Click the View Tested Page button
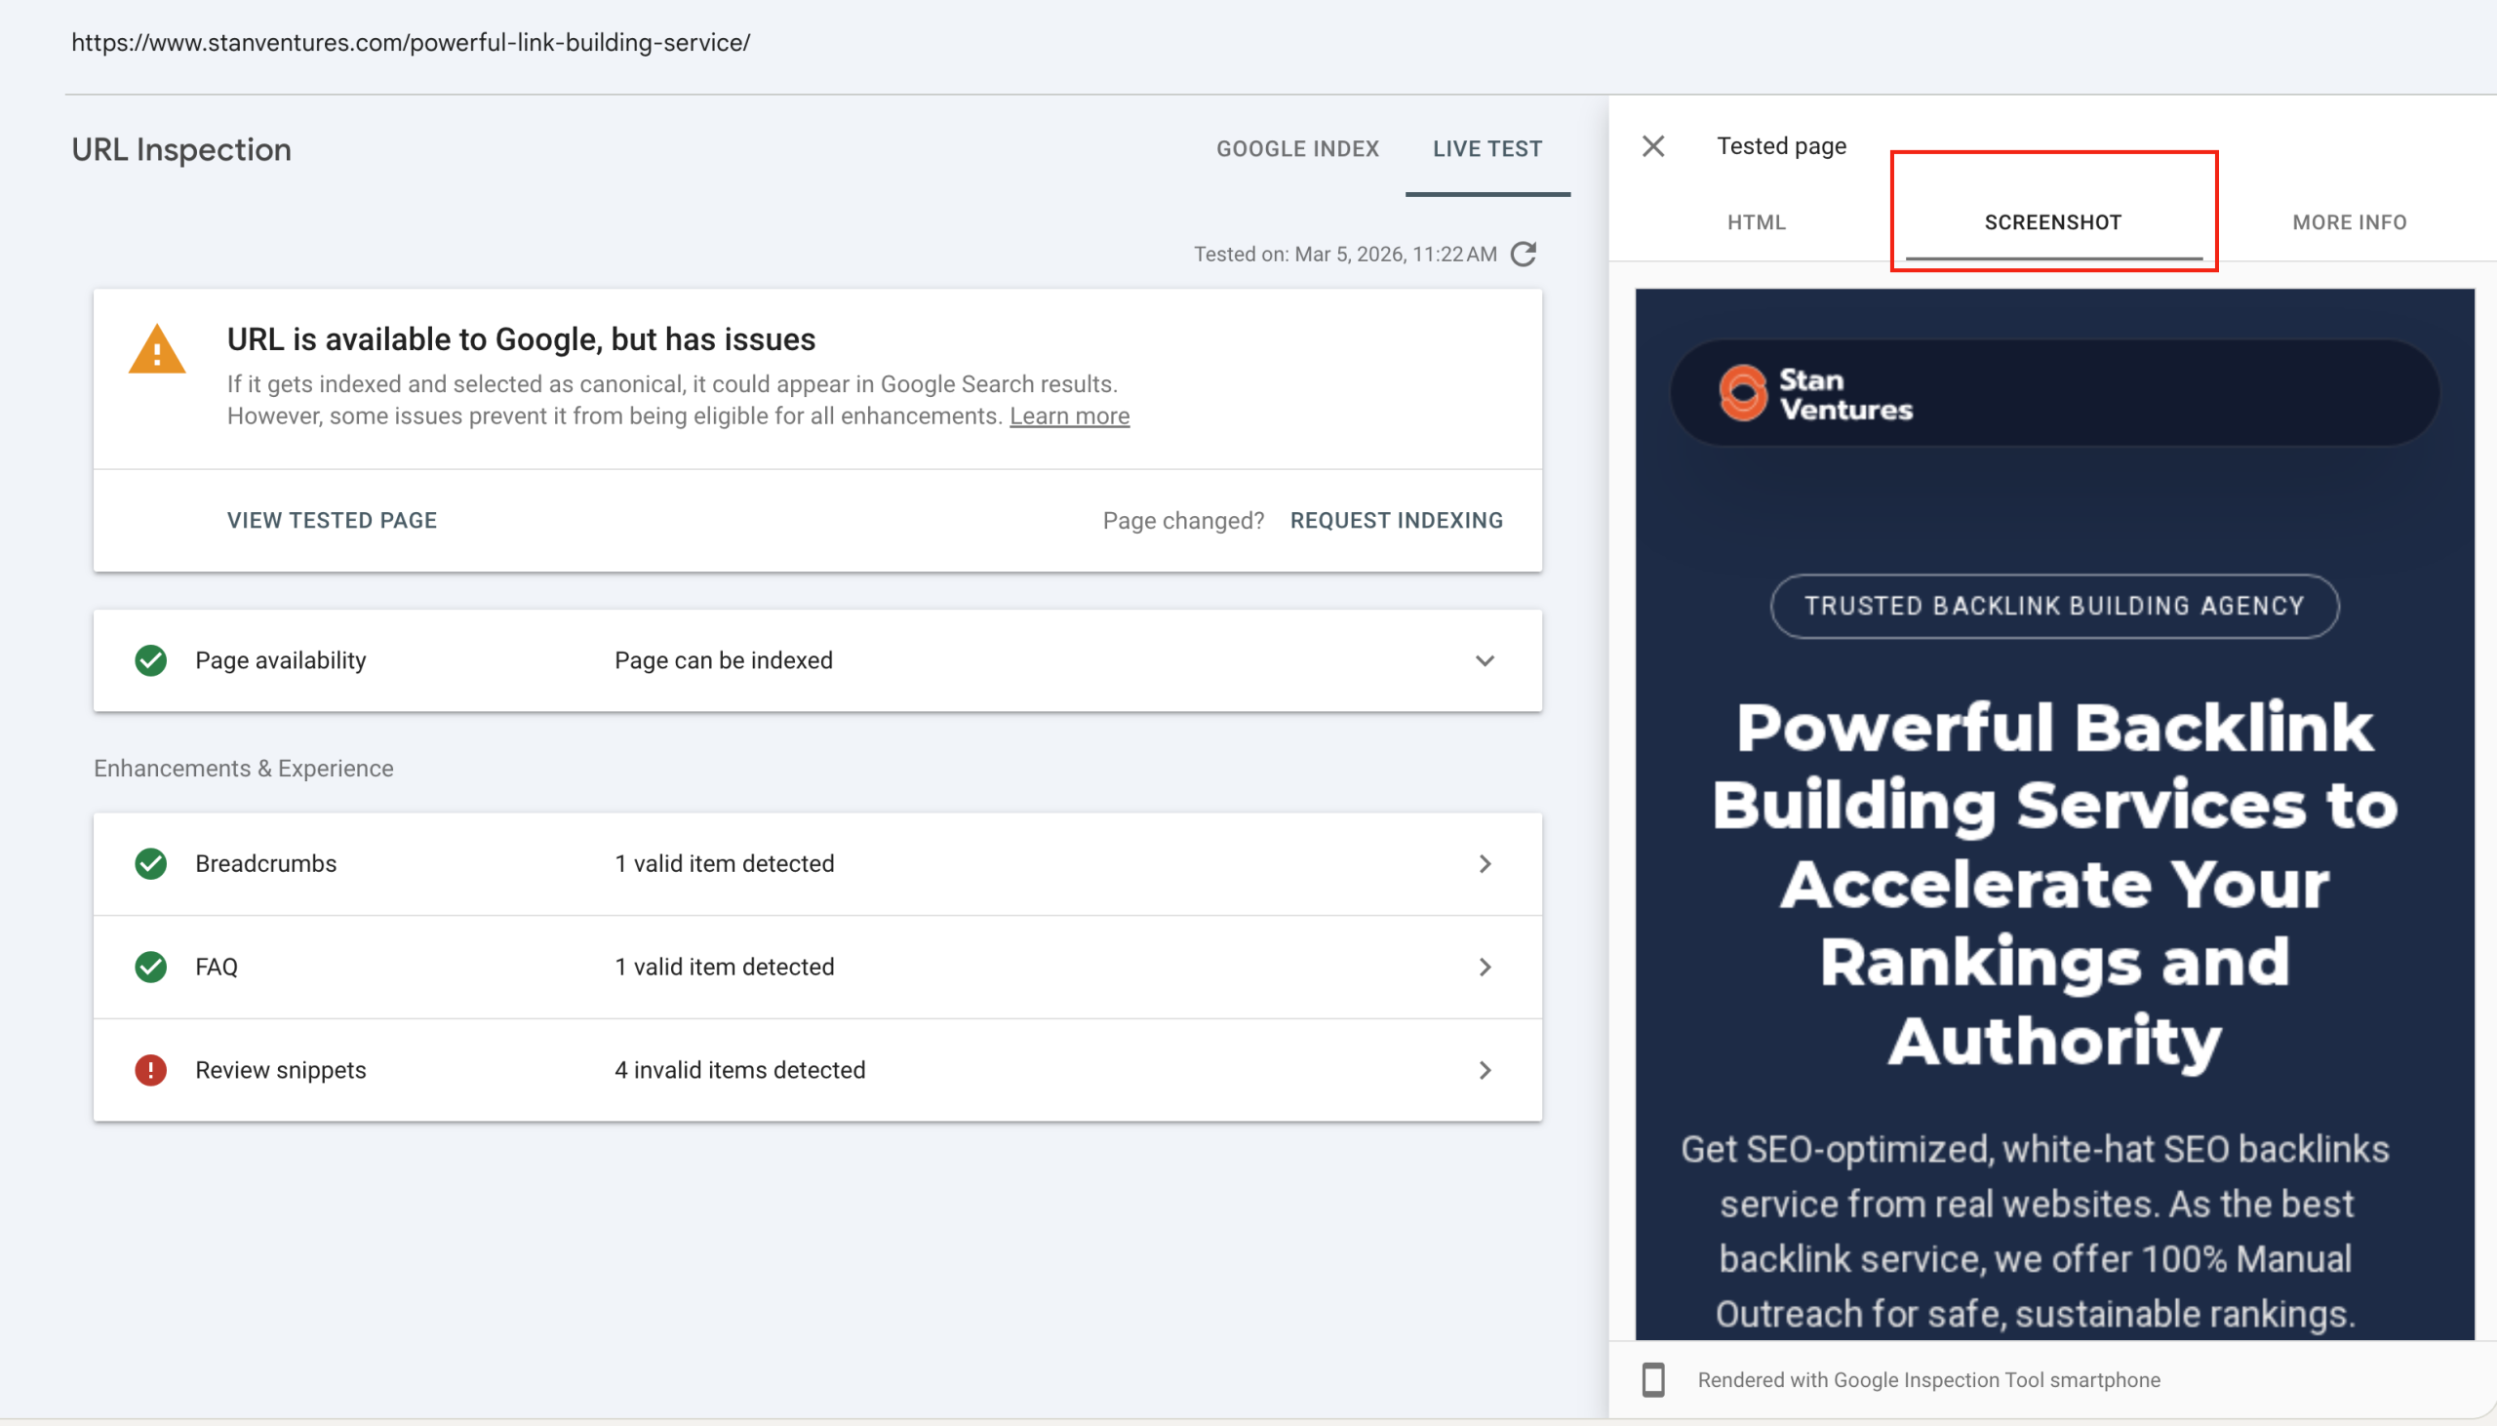Image resolution: width=2497 pixels, height=1426 pixels. [332, 520]
